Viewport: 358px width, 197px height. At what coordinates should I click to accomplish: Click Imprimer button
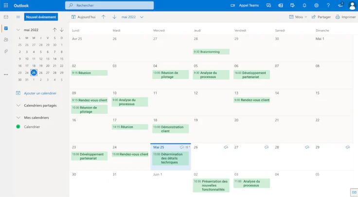(345, 17)
